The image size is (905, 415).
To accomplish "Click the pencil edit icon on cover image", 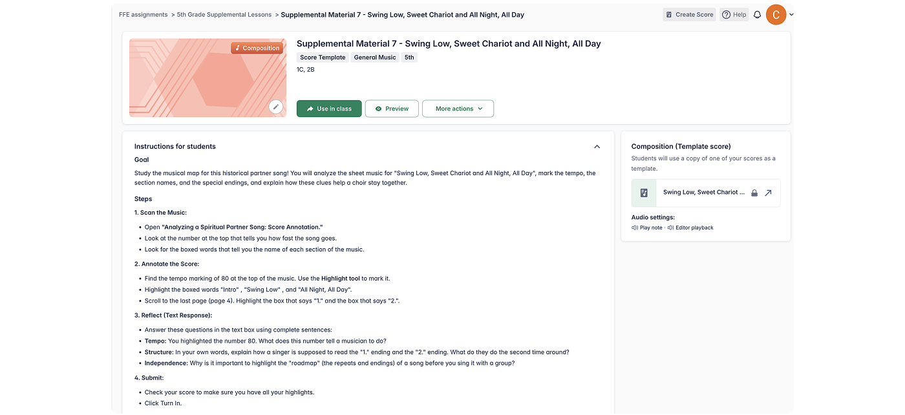I will [x=276, y=107].
